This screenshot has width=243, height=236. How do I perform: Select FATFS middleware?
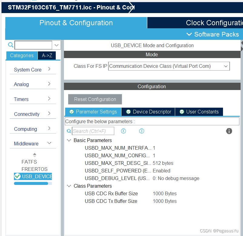(x=29, y=162)
